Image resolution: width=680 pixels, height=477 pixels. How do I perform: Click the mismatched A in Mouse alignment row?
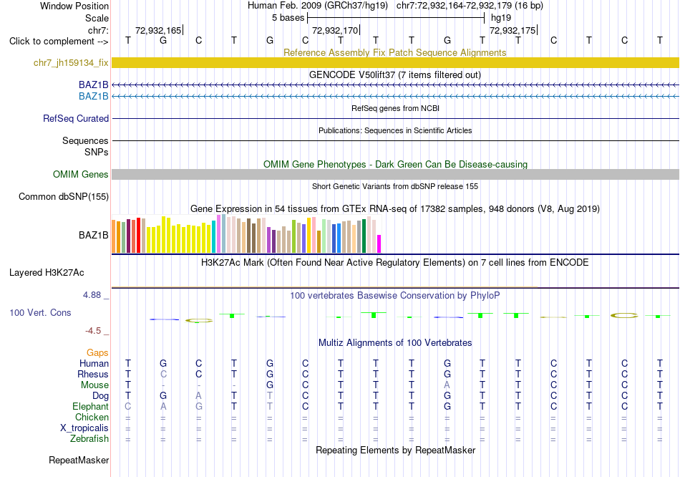[447, 385]
